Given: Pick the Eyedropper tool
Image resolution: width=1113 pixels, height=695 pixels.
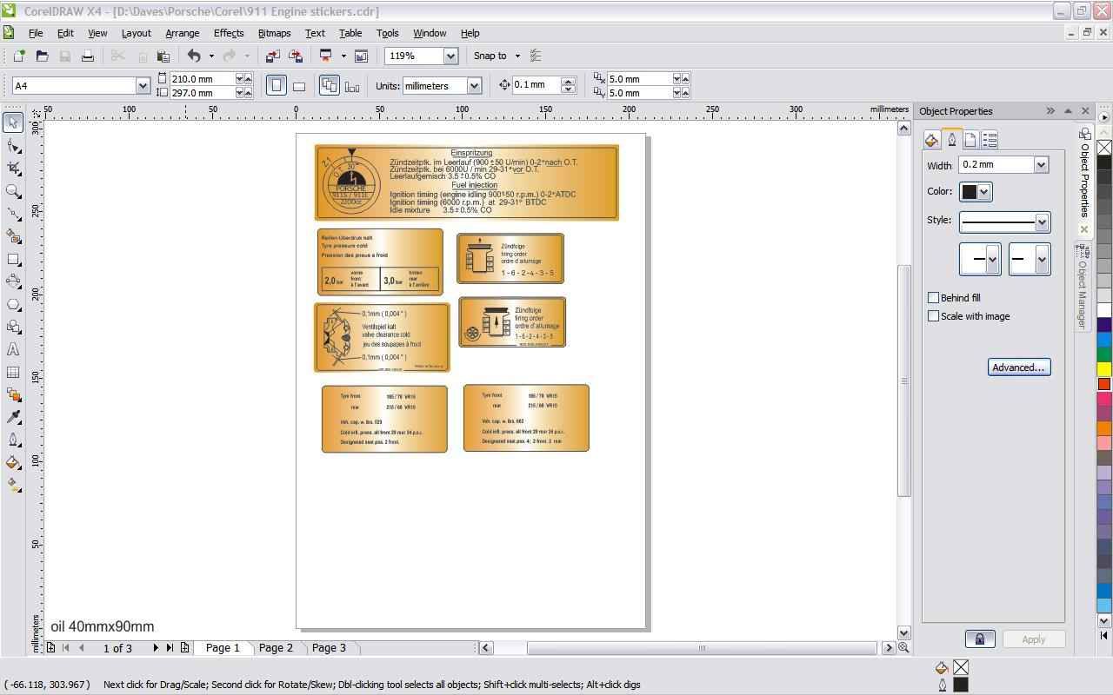Looking at the screenshot, I should (13, 417).
